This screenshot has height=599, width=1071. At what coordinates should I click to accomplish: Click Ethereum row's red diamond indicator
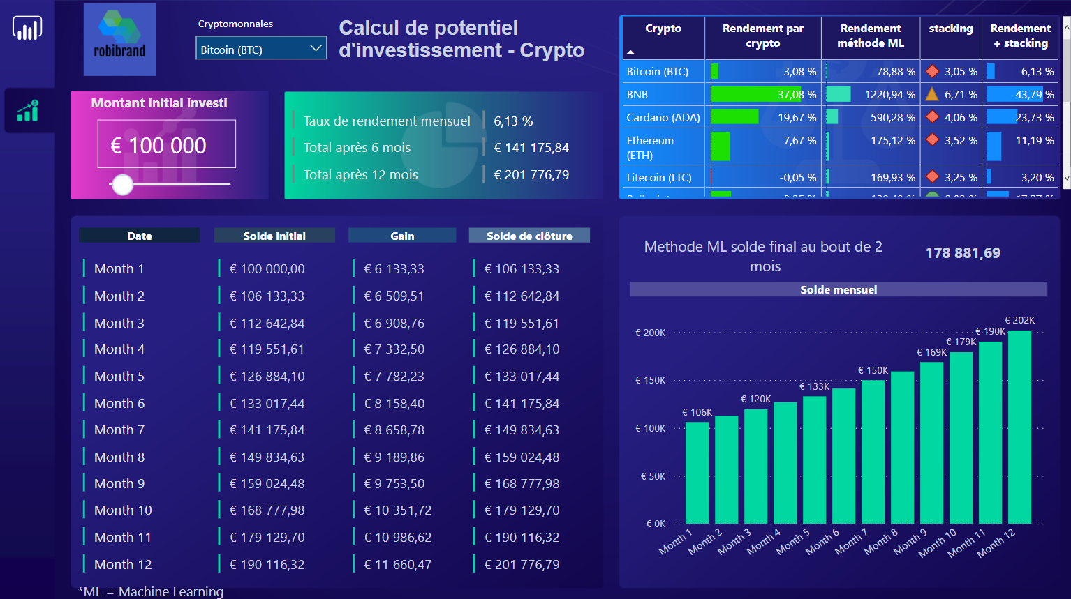[932, 140]
